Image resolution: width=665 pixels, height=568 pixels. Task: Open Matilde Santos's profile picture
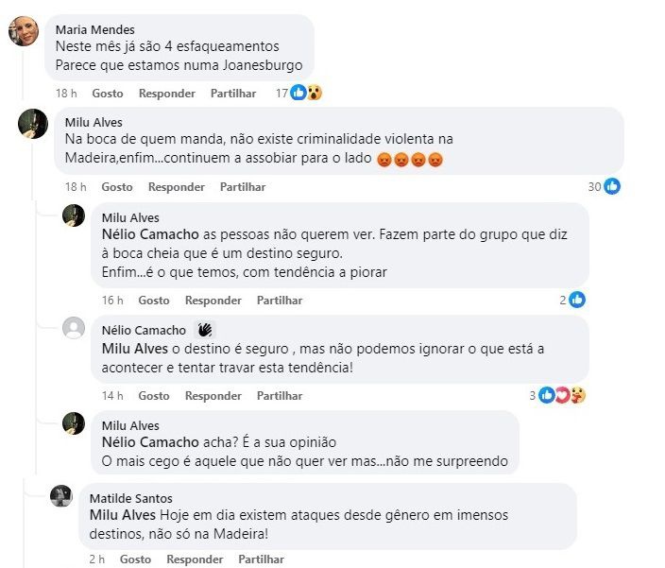(61, 497)
